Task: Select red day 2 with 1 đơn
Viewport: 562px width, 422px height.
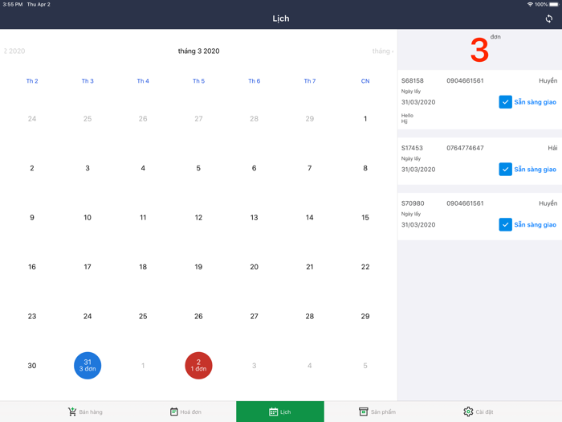Action: pos(198,365)
